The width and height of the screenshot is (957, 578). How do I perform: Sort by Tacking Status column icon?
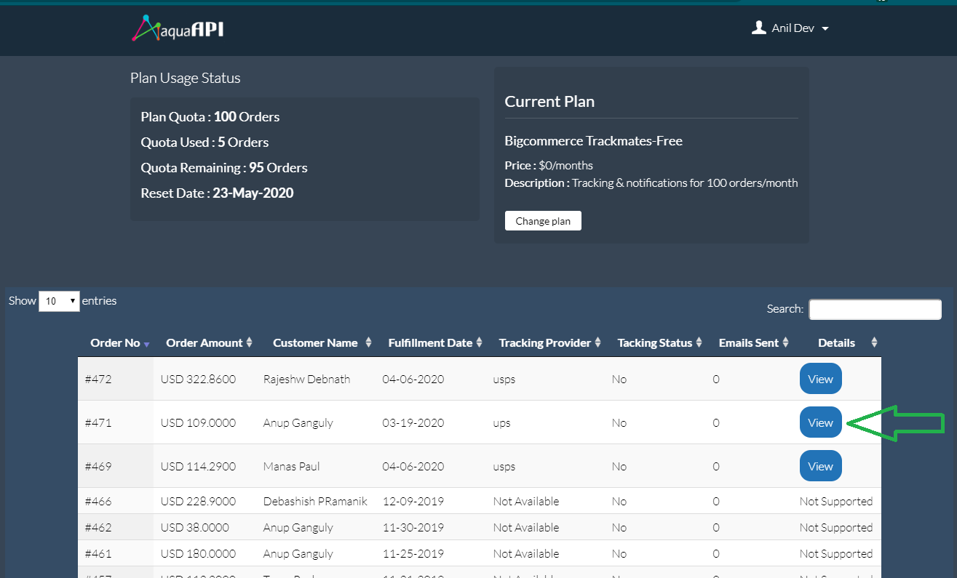pos(699,342)
